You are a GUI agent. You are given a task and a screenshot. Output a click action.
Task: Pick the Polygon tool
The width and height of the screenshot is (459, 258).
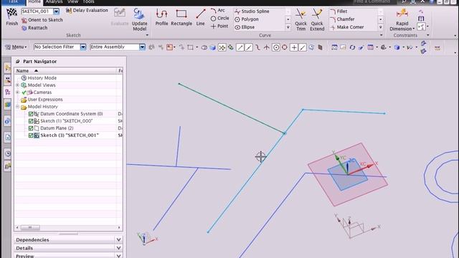point(247,19)
